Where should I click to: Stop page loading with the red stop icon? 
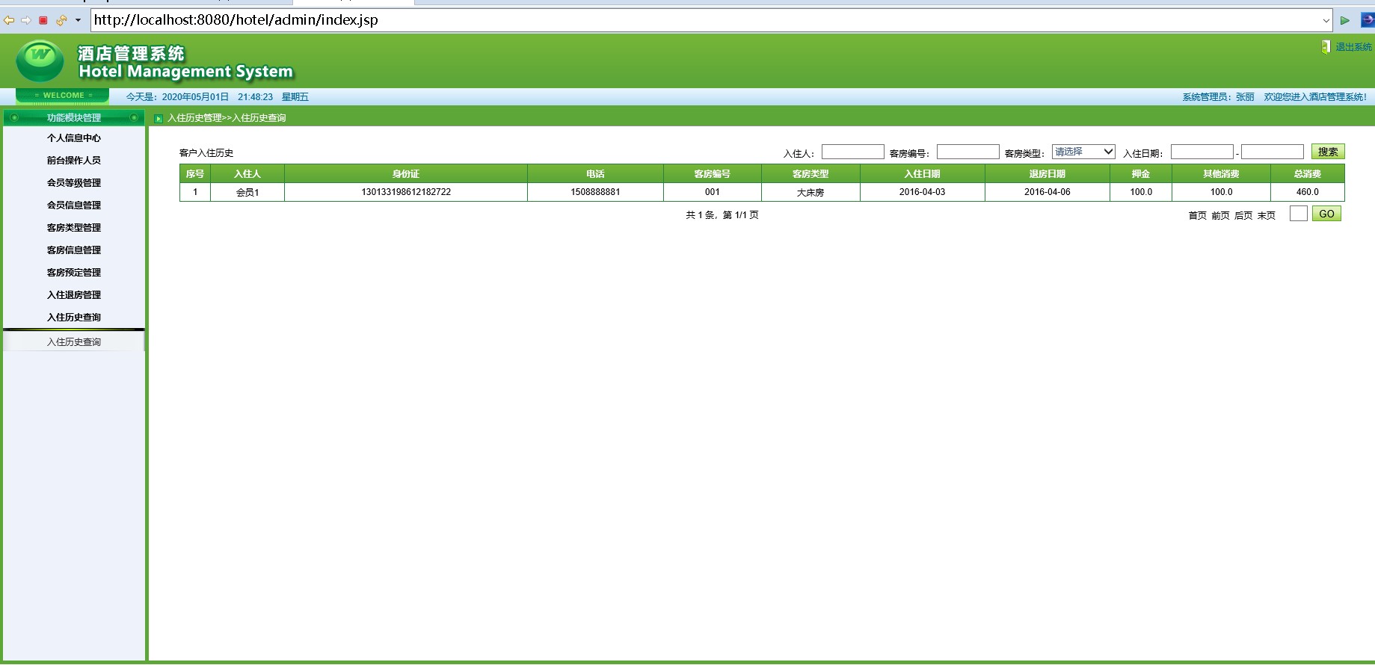pyautogui.click(x=43, y=20)
